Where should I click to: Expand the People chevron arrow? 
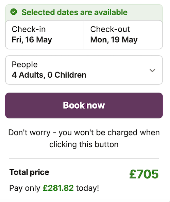(x=152, y=70)
